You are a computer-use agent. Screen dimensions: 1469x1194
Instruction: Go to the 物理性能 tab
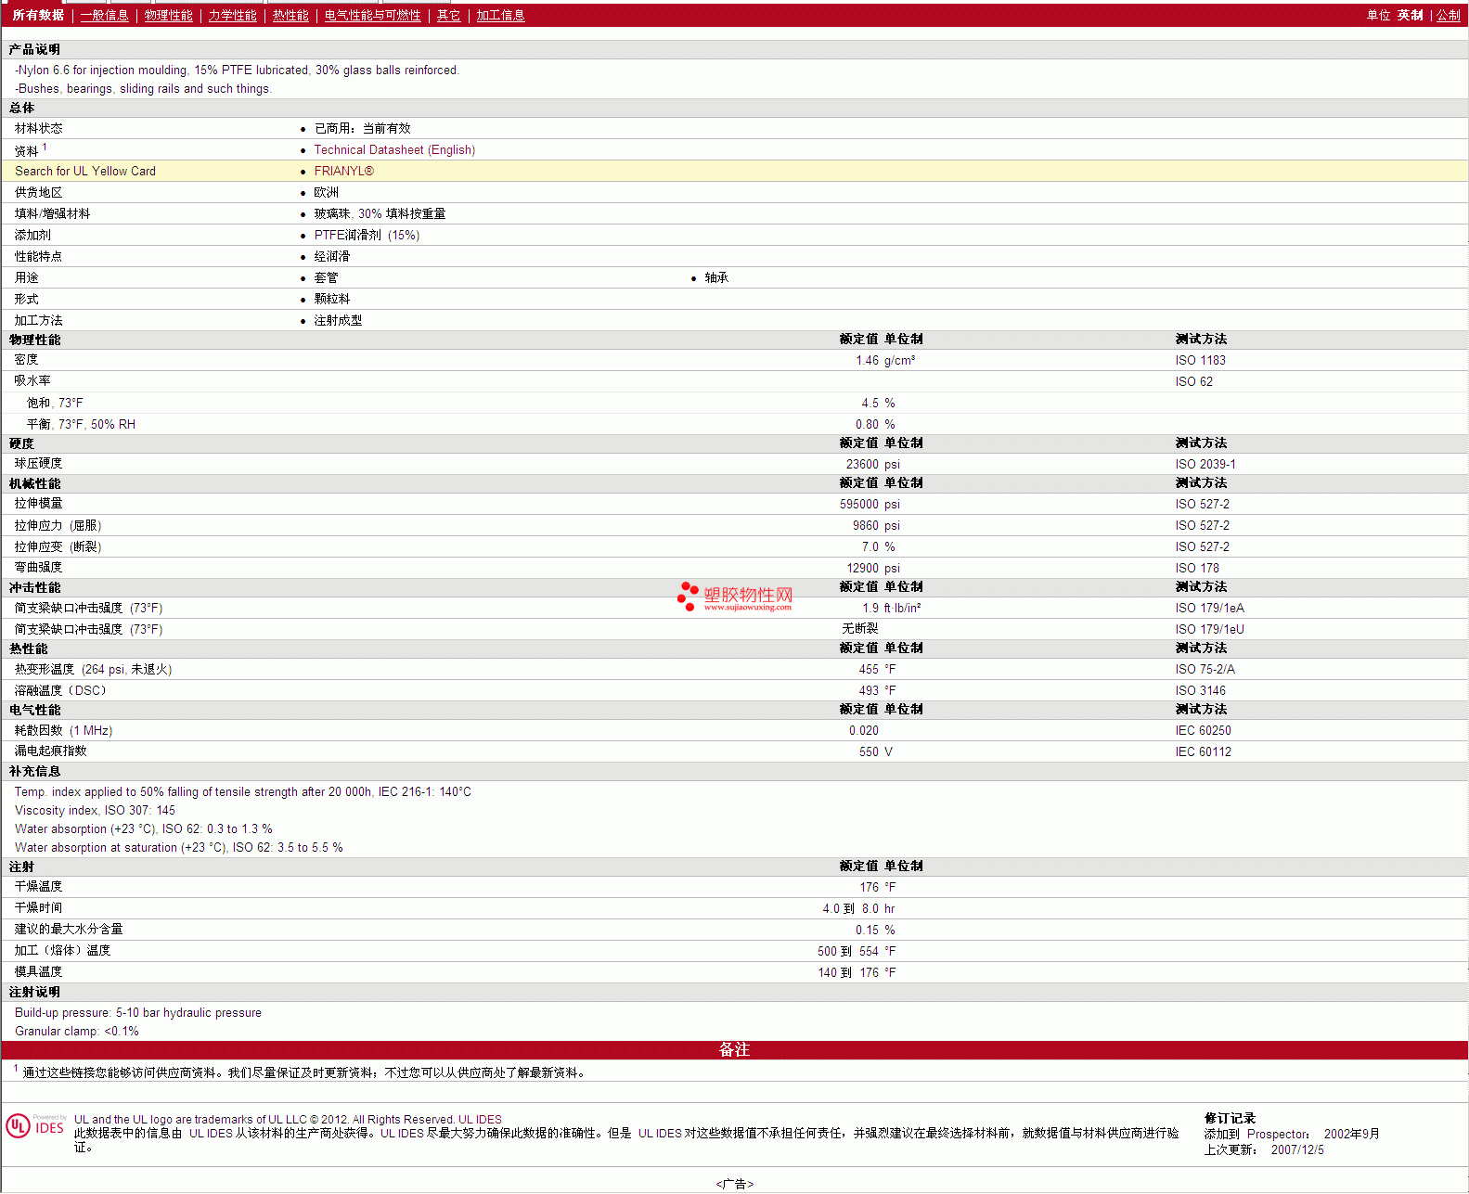168,15
